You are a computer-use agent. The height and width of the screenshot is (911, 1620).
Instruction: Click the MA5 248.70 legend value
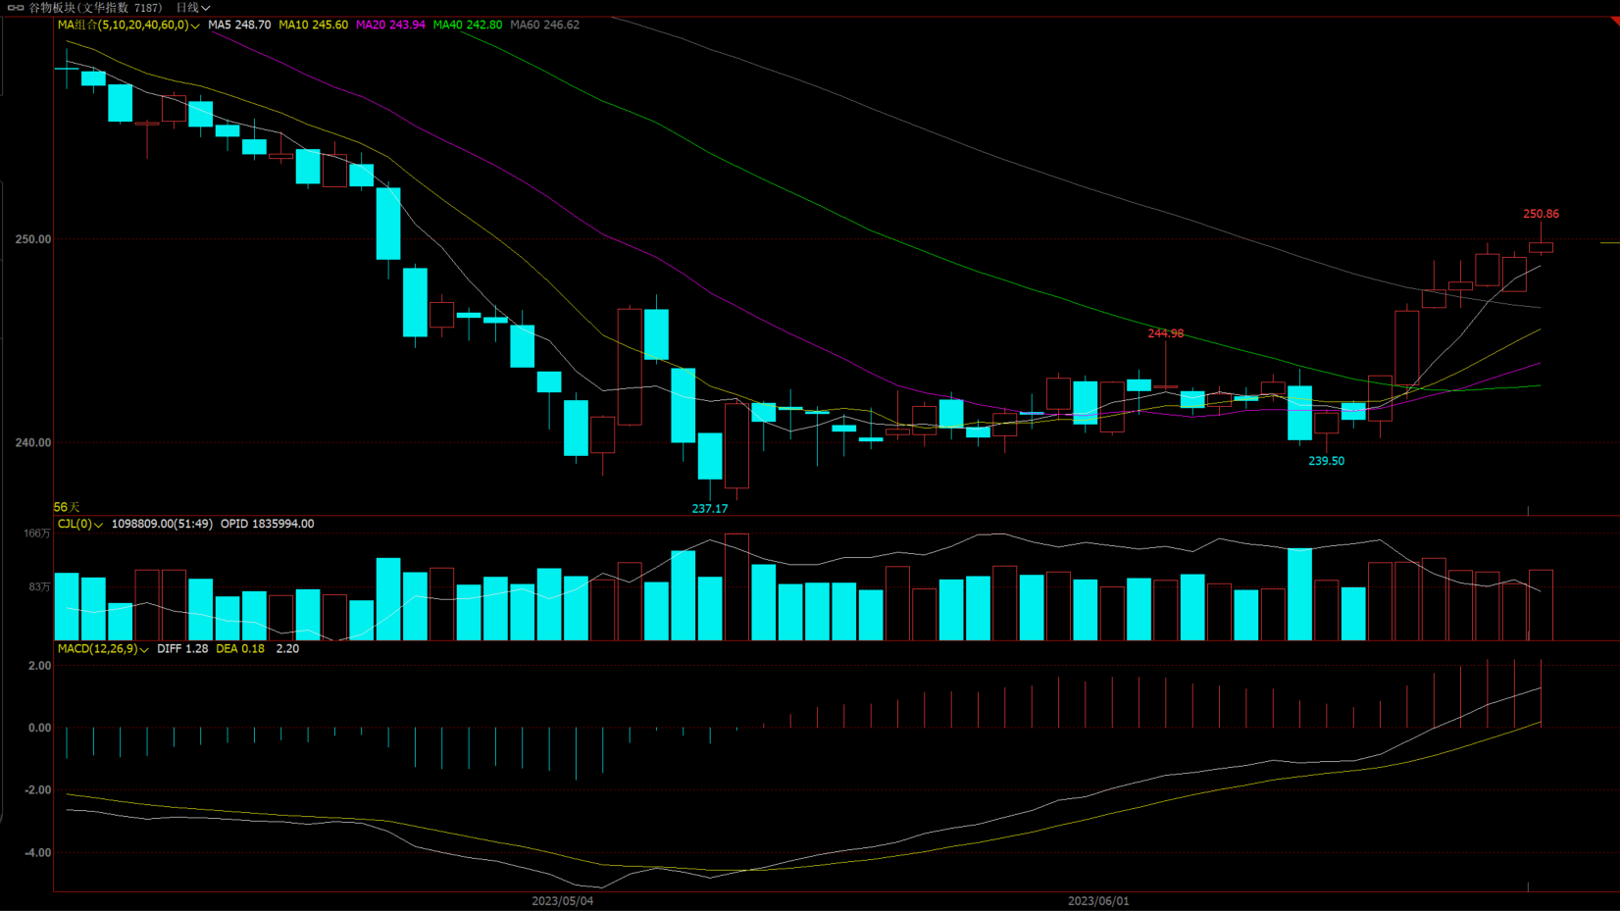[x=239, y=25]
